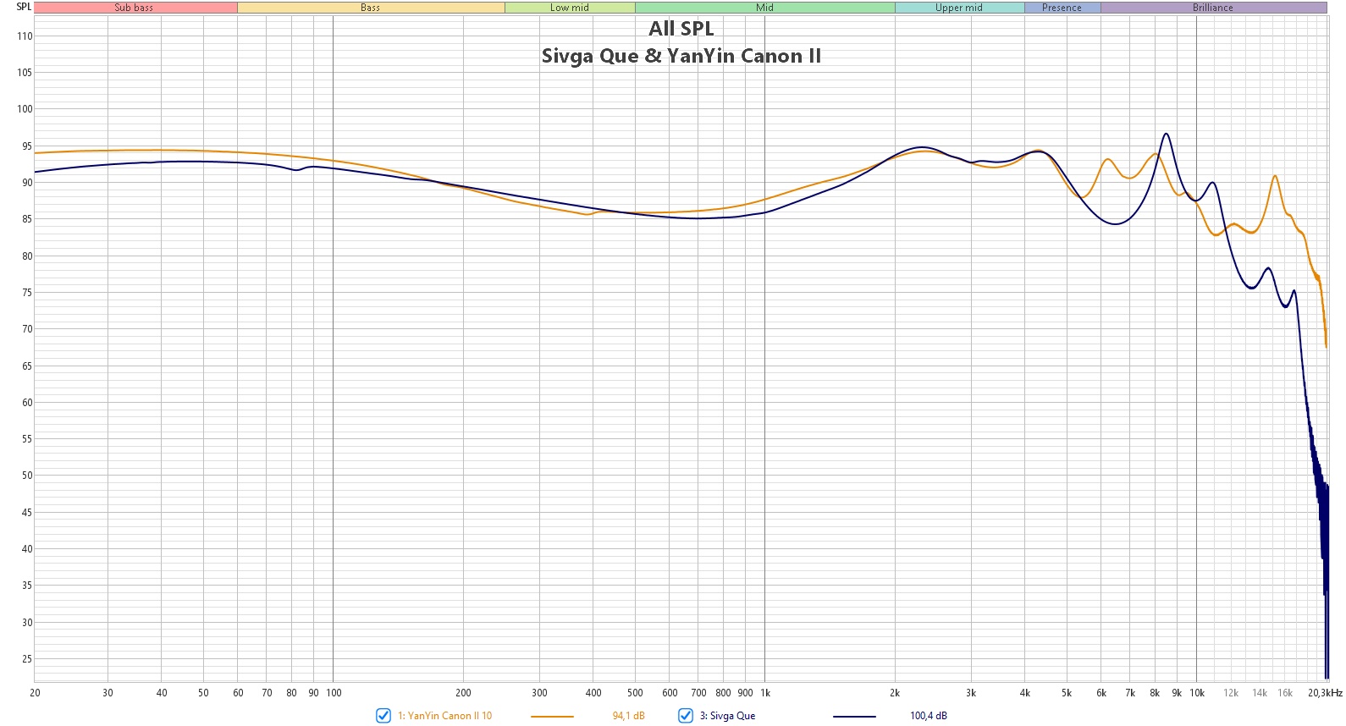This screenshot has height=726, width=1346.
Task: Click the 94,1 dB legend value
Action: (628, 716)
